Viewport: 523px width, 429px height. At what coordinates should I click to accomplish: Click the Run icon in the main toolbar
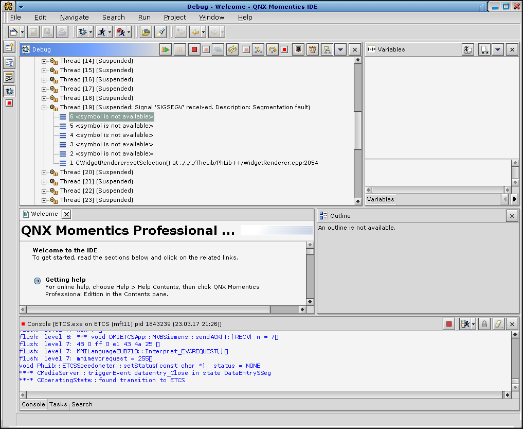[x=101, y=32]
